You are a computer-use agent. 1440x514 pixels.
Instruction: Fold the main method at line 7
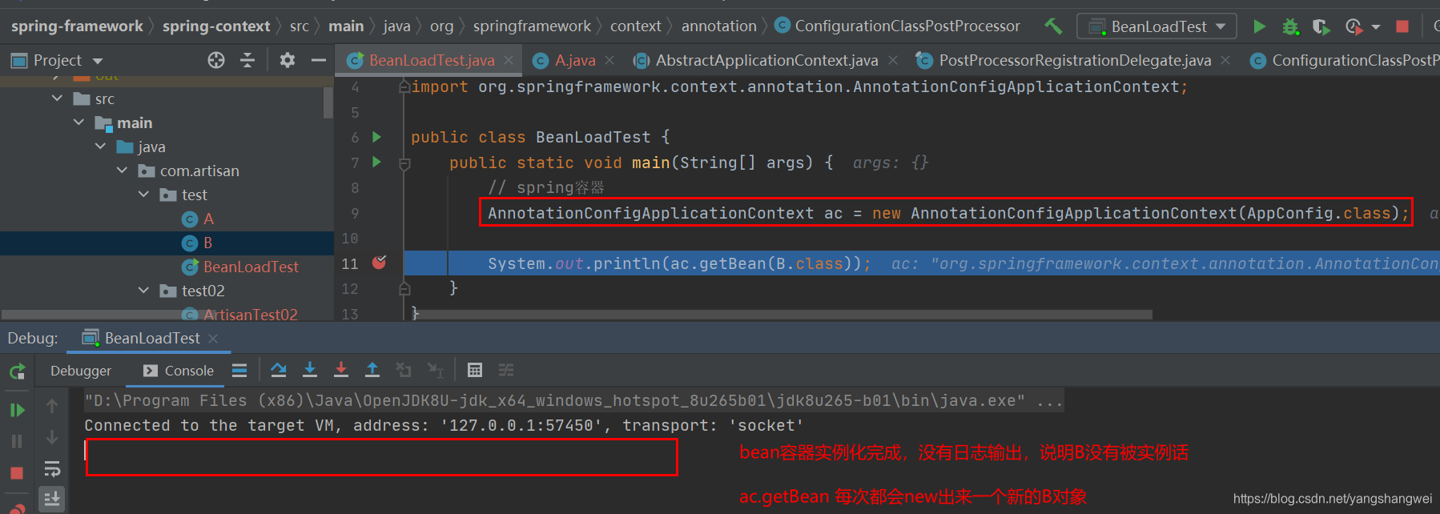[404, 163]
